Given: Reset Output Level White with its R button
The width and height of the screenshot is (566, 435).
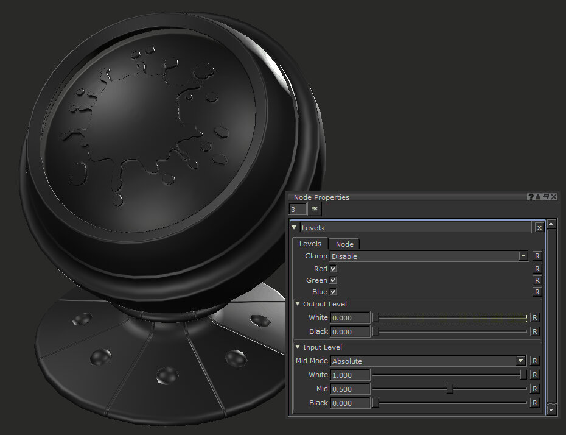Looking at the screenshot, I should pos(534,317).
